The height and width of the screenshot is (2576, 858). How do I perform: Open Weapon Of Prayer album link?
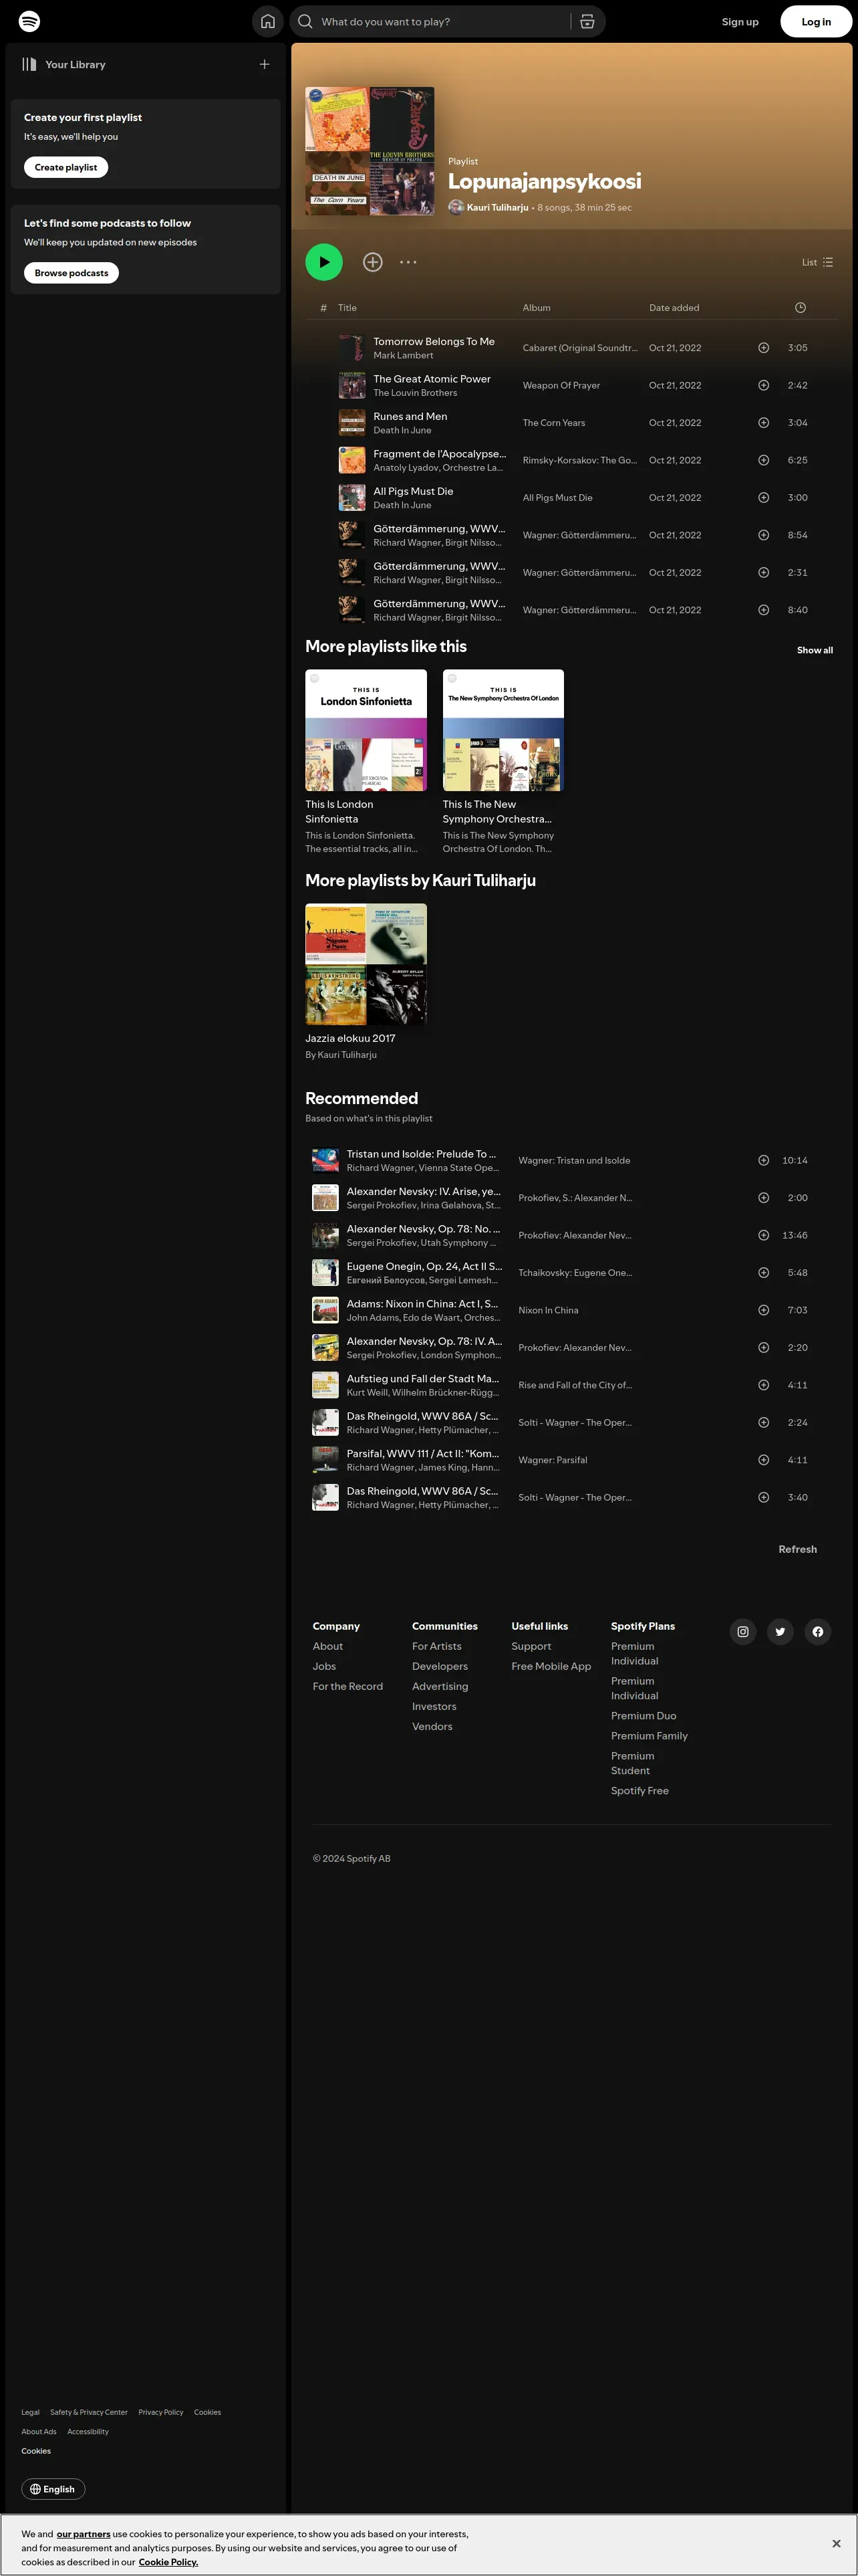561,385
